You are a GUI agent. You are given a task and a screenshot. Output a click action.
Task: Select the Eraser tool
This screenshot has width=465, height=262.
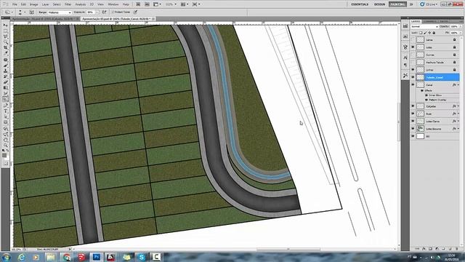coord(5,82)
